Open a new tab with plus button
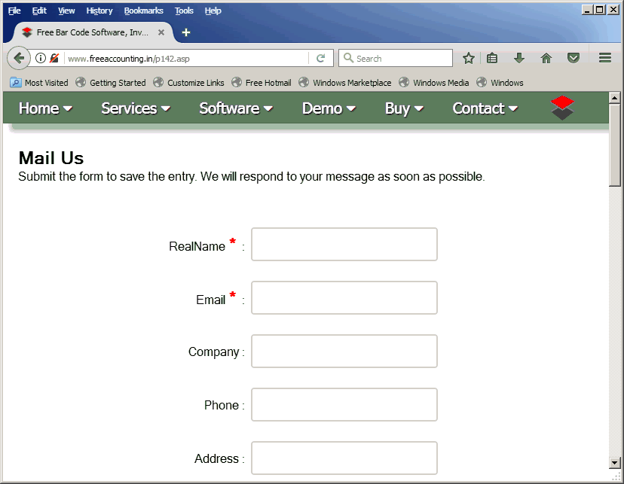The height and width of the screenshot is (484, 624). (x=186, y=32)
